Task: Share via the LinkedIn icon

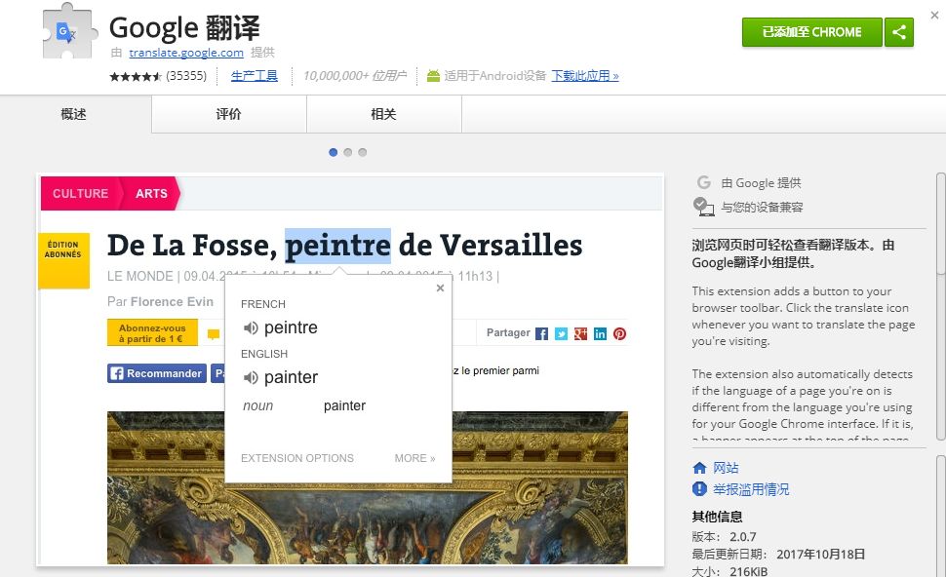Action: (x=601, y=334)
